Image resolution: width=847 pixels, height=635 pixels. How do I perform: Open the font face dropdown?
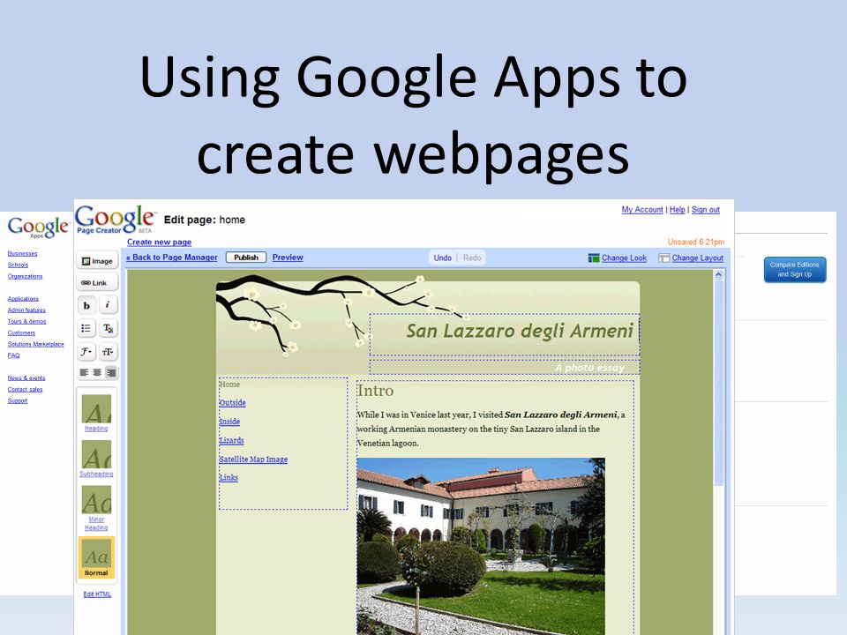(86, 352)
